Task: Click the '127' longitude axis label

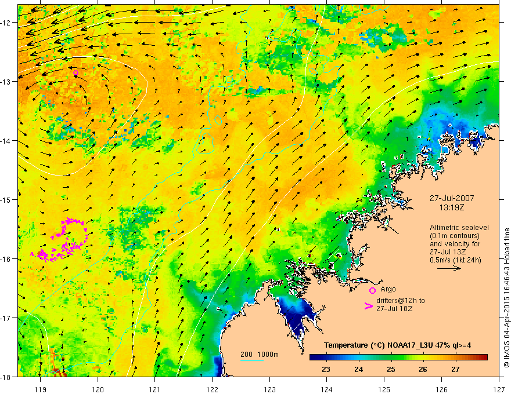Action: coord(499,389)
